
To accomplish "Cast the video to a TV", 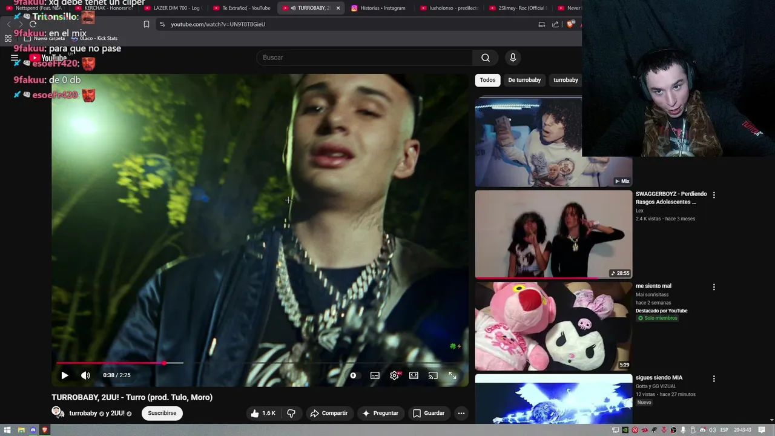I will [433, 375].
